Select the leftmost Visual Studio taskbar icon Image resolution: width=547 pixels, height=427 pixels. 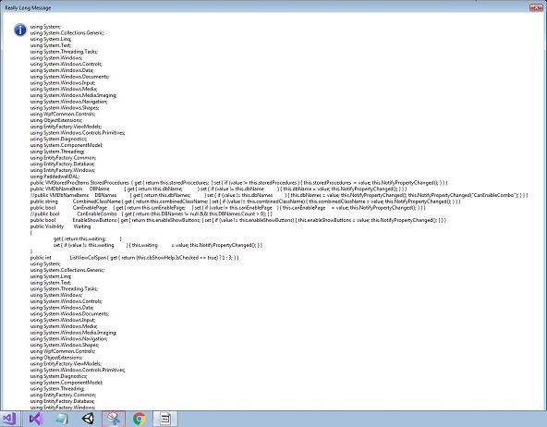coord(9,419)
